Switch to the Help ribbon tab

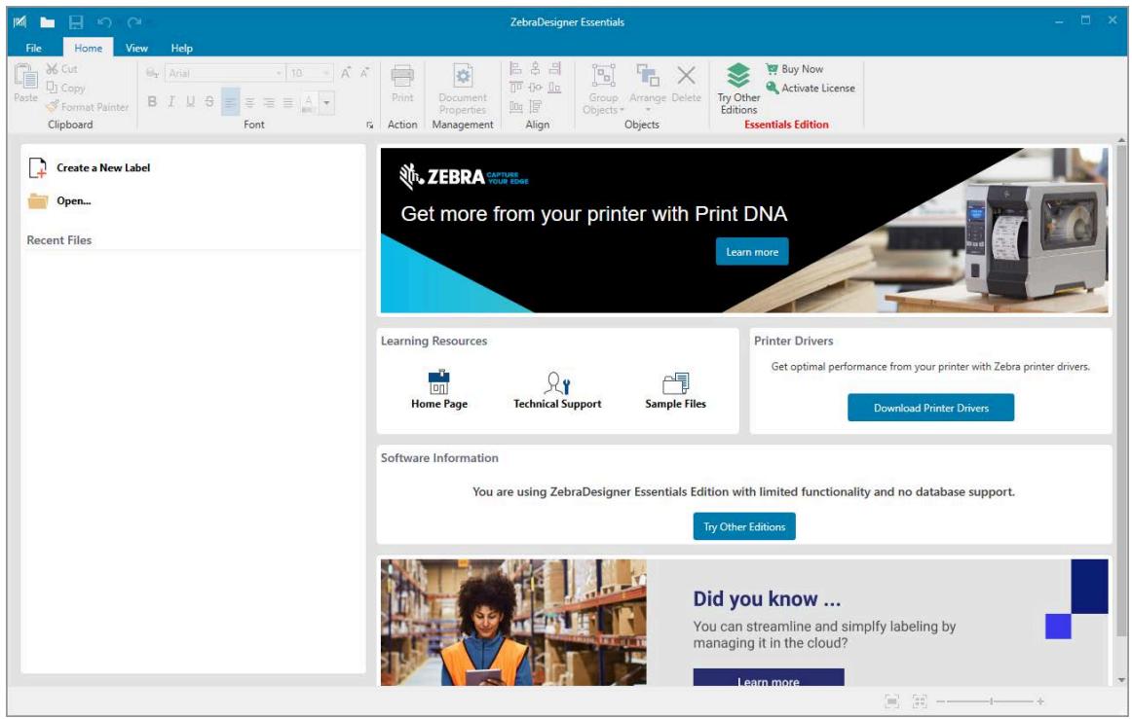pos(181,48)
